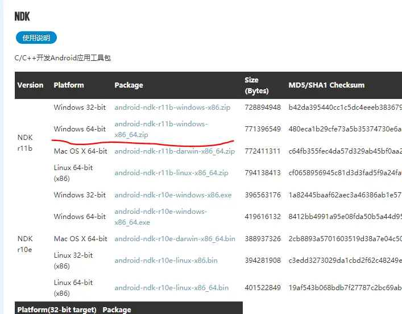This screenshot has height=314, width=402.
Task: Select checksum starting with 1a82445baaf62aec
Action: point(345,195)
